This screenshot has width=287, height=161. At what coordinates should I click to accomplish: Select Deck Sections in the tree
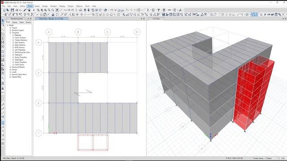[20, 45]
